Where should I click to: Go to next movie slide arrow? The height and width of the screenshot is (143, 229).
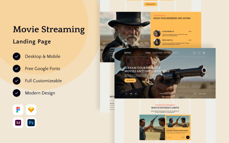(x=188, y=137)
